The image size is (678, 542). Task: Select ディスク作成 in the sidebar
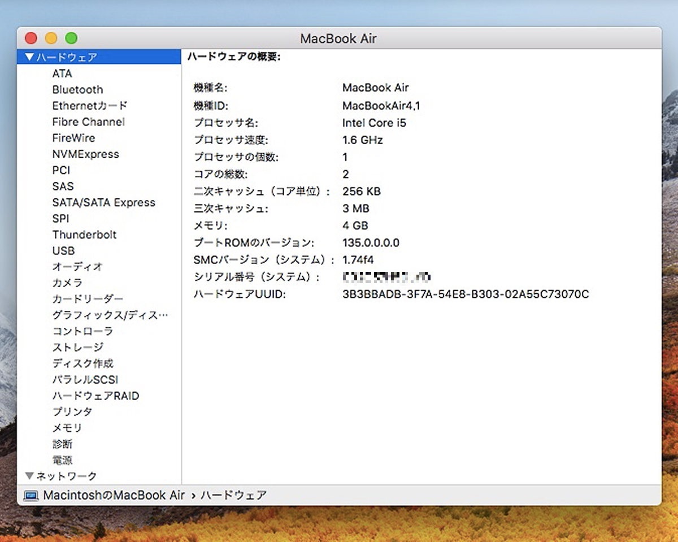(x=82, y=363)
